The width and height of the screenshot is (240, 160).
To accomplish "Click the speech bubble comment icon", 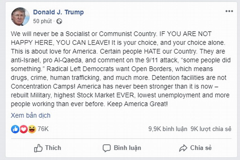I will [x=107, y=148].
